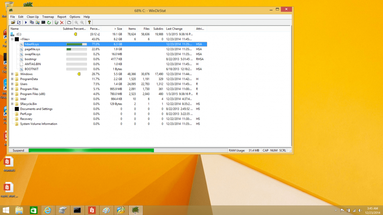Expand the Windows folder node
383x215 pixels.
(12, 74)
